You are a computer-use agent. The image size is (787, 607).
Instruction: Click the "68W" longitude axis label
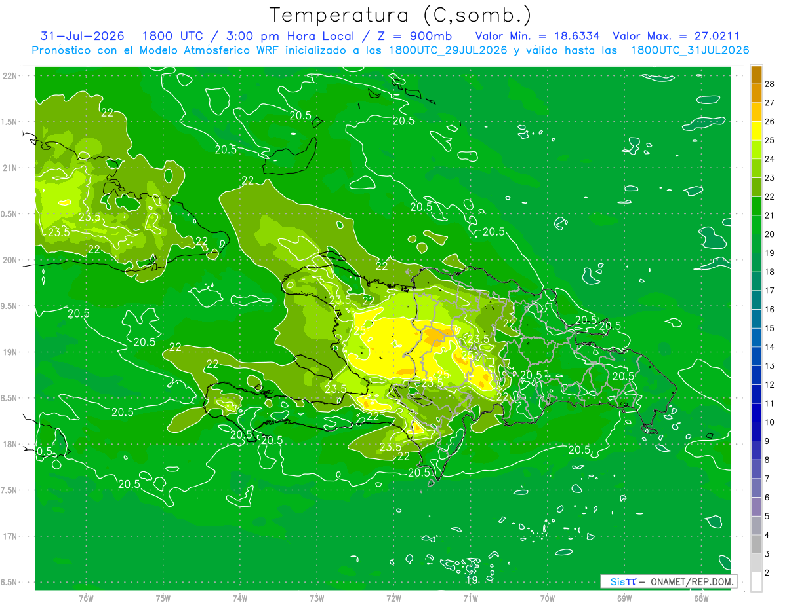701,598
